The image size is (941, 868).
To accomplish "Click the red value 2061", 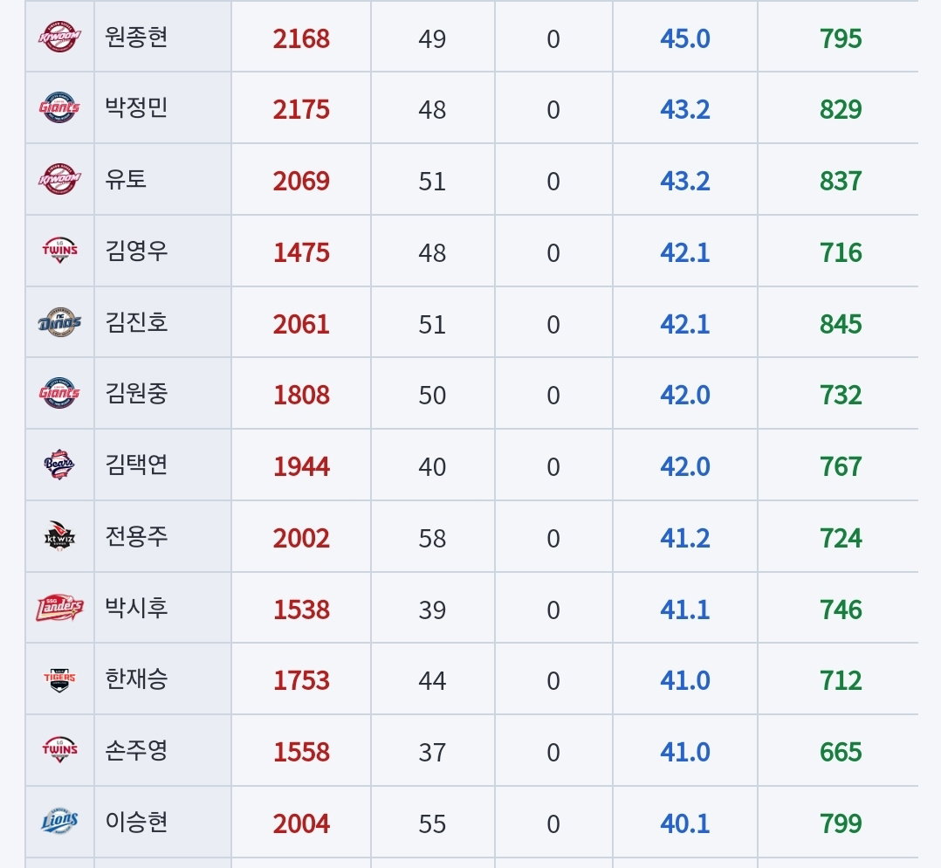I will click(301, 324).
